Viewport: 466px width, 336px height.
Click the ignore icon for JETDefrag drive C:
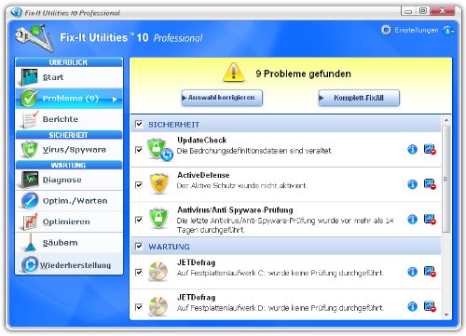(430, 272)
